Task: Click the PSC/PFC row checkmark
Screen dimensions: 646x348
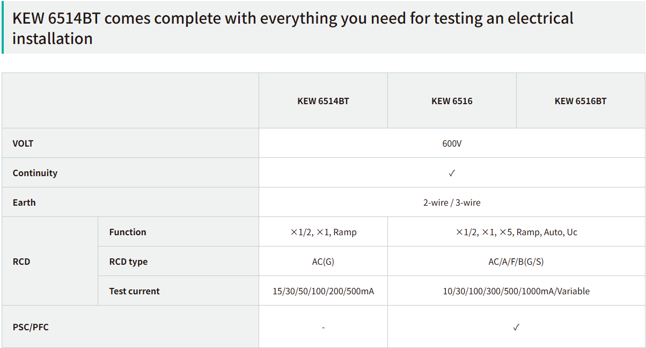Action: tap(516, 327)
